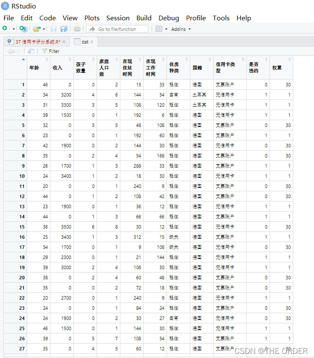Viewport: 314px width, 358px height.
Task: Click the Save document icon
Action: (x=53, y=29)
